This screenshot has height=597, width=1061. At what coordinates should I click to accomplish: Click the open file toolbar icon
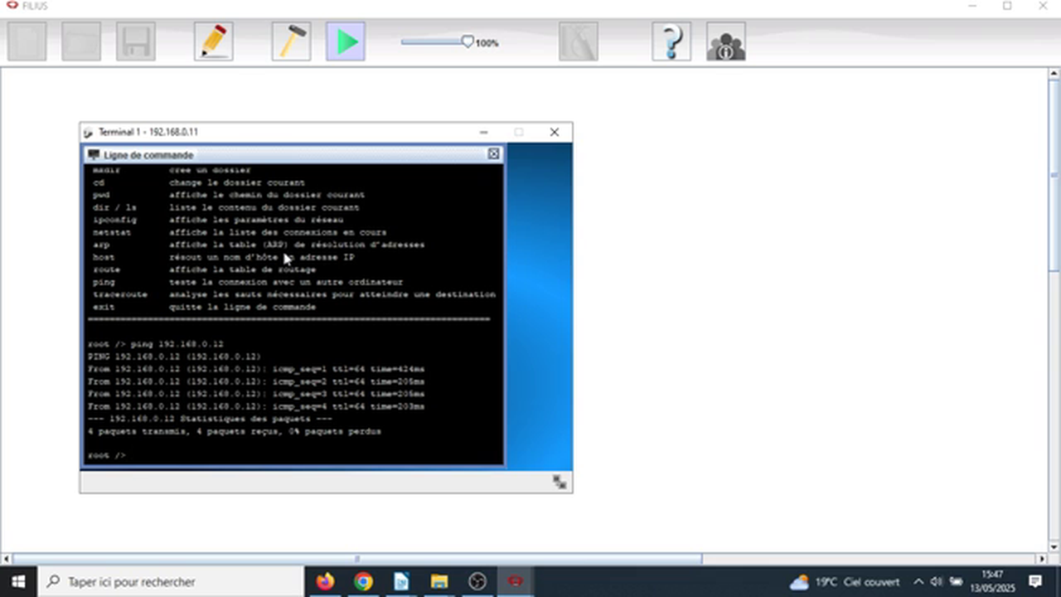tap(81, 41)
